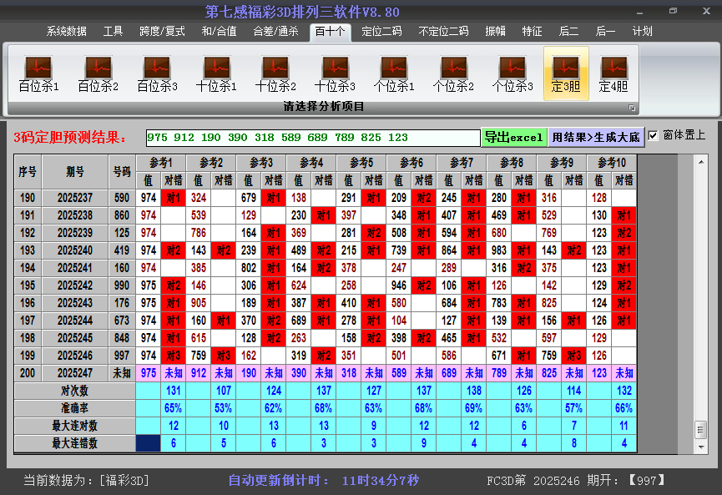Screen dimensions: 722x495
Task: Toggle the 窗体置上 checkbox
Action: pos(653,135)
